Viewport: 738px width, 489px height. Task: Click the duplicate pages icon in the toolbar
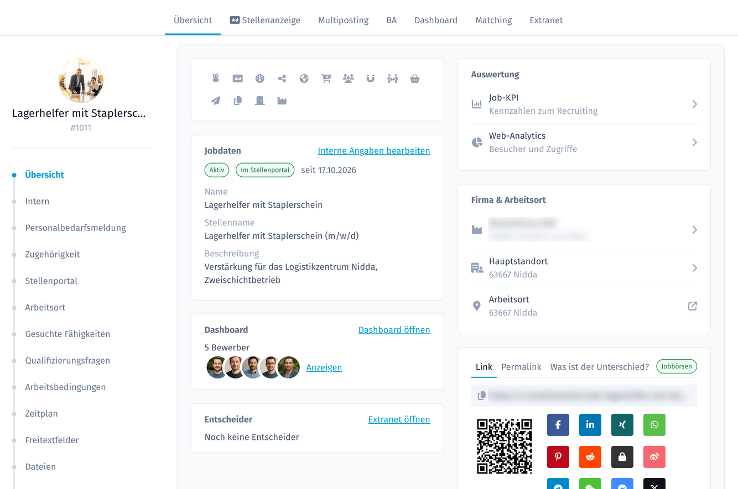(x=238, y=101)
